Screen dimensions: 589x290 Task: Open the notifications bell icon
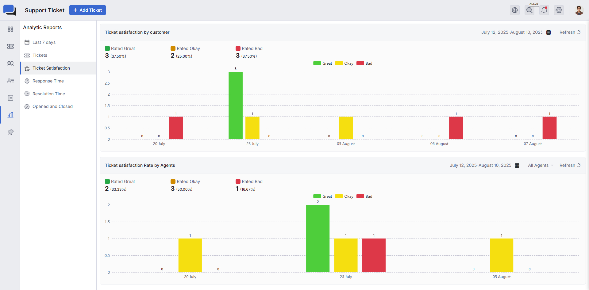coord(544,10)
